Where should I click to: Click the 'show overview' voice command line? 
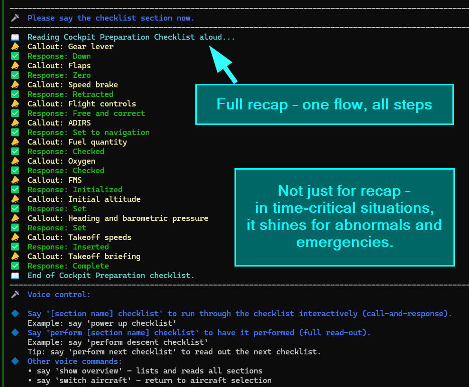(x=145, y=371)
